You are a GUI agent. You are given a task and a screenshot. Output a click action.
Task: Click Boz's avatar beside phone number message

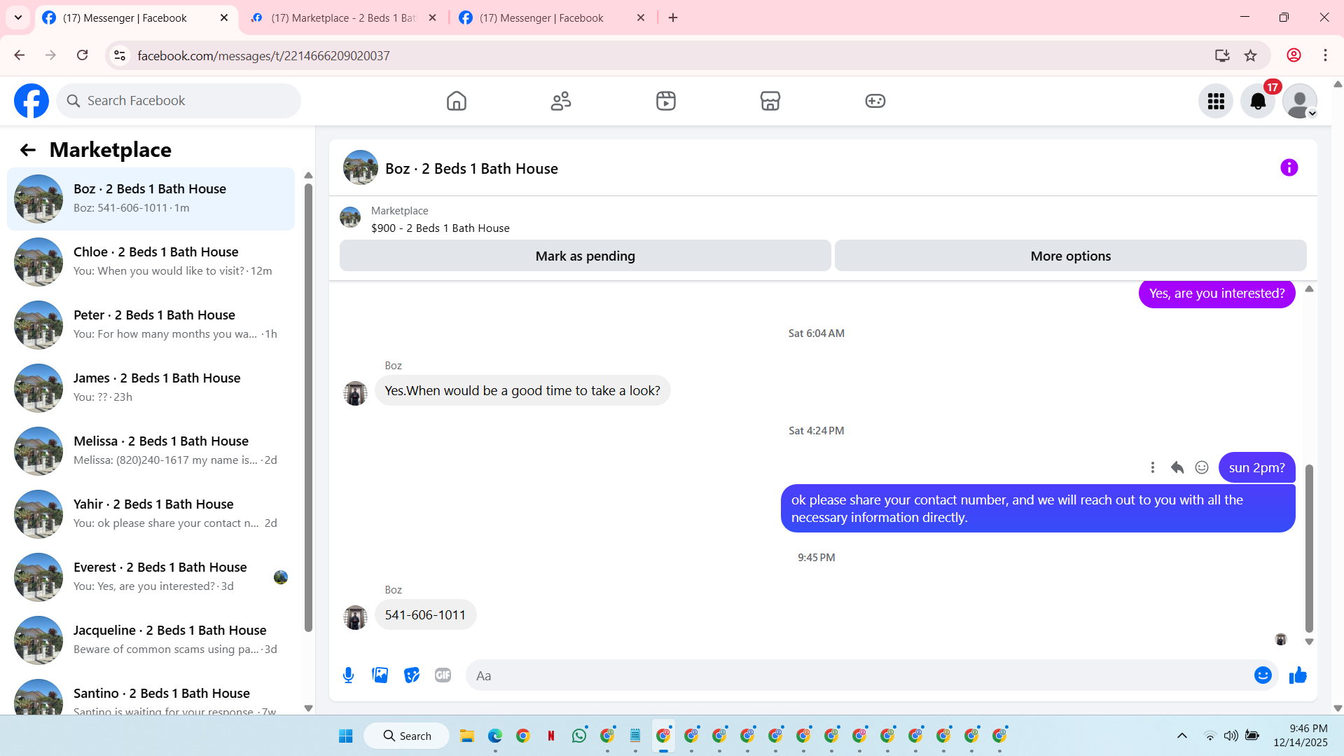point(355,617)
